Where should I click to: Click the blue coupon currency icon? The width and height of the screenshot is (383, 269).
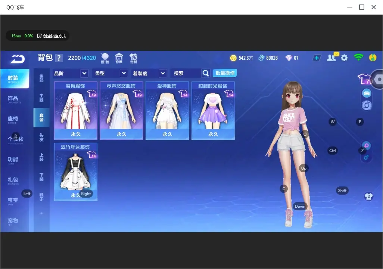261,58
